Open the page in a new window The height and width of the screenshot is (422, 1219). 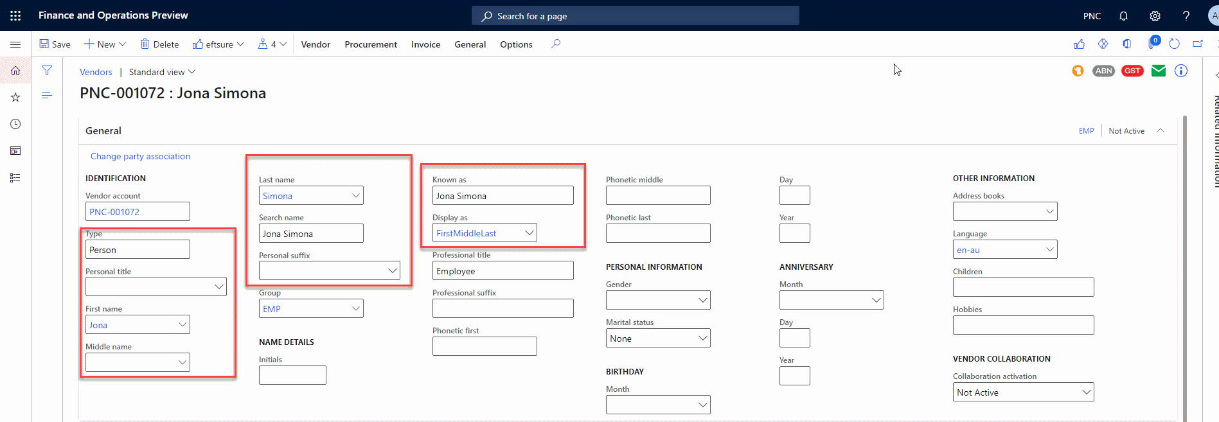click(x=1198, y=44)
